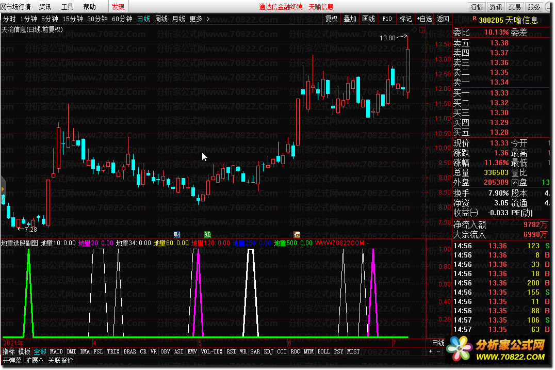Select the KDJ indicator
The image size is (555, 370).
[269, 351]
